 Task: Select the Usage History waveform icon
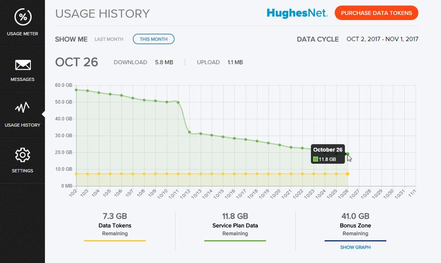tap(22, 108)
